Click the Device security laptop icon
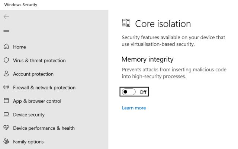Screen dimensions: 238x149 6,114
